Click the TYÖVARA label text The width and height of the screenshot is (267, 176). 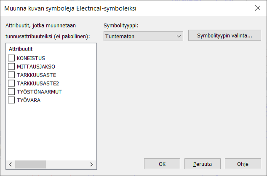(29, 100)
